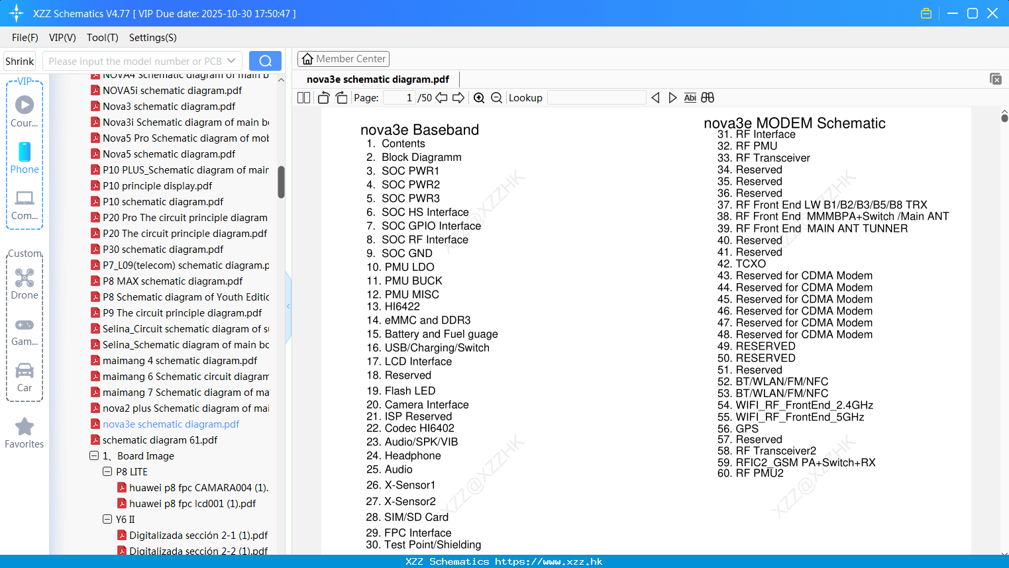Toggle the two-page view icon
The height and width of the screenshot is (568, 1009).
click(x=303, y=98)
